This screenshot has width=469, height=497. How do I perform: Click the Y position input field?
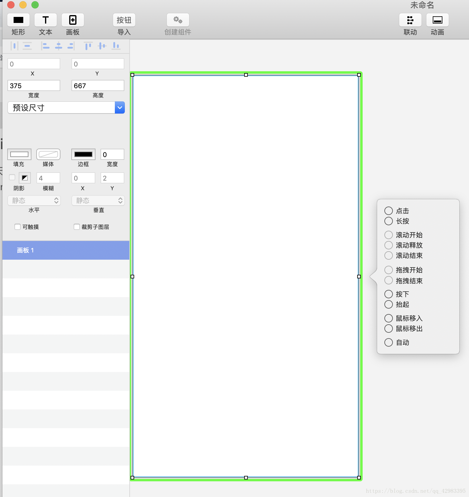98,64
